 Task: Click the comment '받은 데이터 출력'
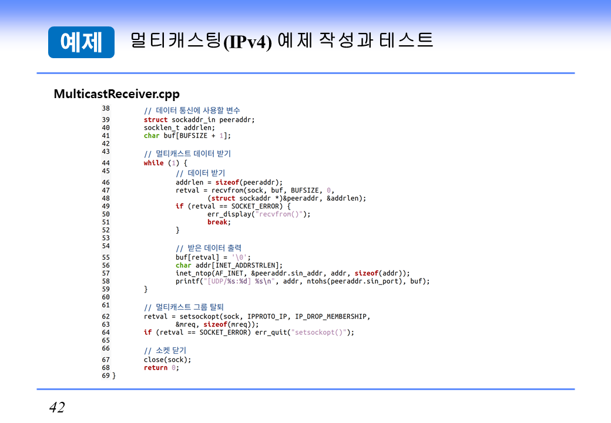(209, 249)
